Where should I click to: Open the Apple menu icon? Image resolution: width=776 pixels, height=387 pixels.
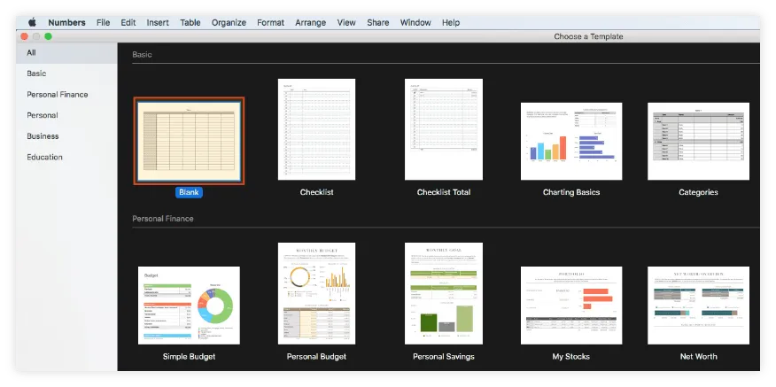[x=32, y=22]
